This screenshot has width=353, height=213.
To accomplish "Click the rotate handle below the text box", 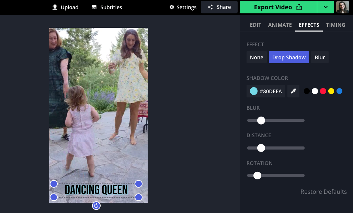I will [x=96, y=205].
